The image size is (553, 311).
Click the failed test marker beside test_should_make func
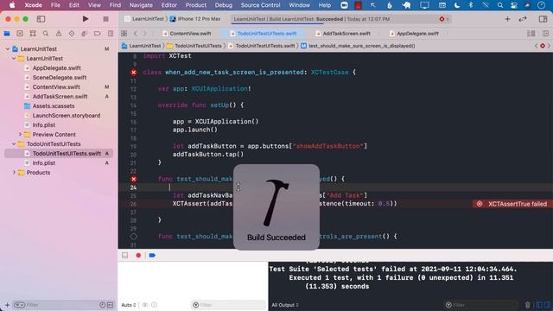coord(134,179)
